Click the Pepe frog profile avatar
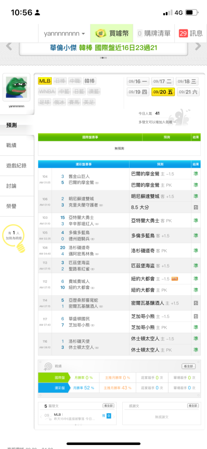 click(x=16, y=87)
